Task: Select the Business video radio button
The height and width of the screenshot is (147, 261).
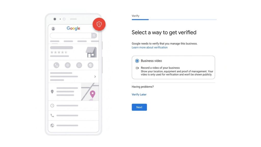Action: tap(137, 61)
